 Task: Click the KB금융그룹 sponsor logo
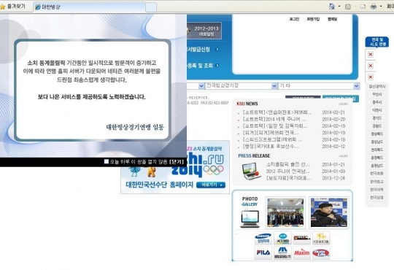tap(321, 238)
